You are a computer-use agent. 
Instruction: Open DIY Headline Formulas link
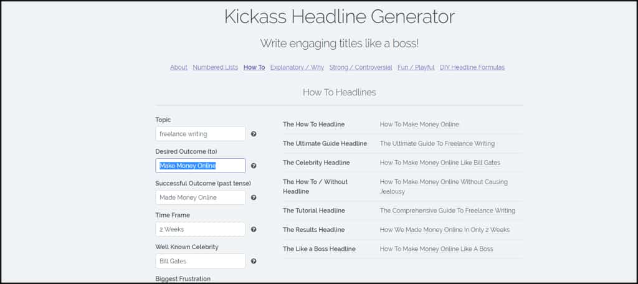coord(472,67)
